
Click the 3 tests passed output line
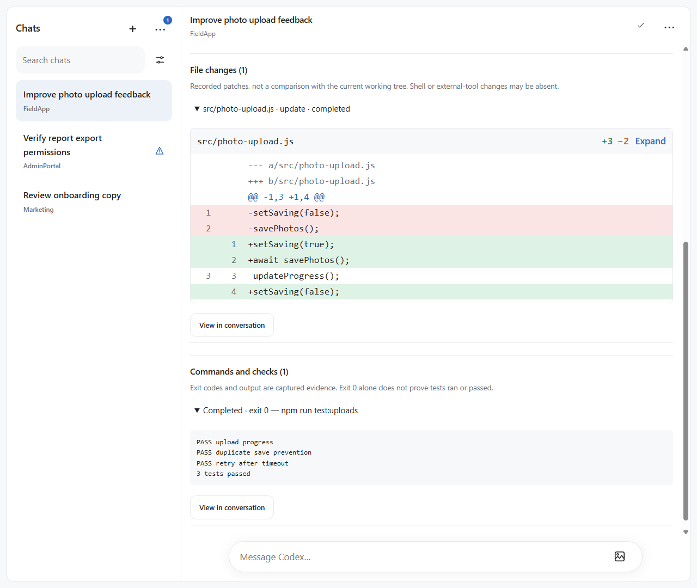click(x=223, y=474)
